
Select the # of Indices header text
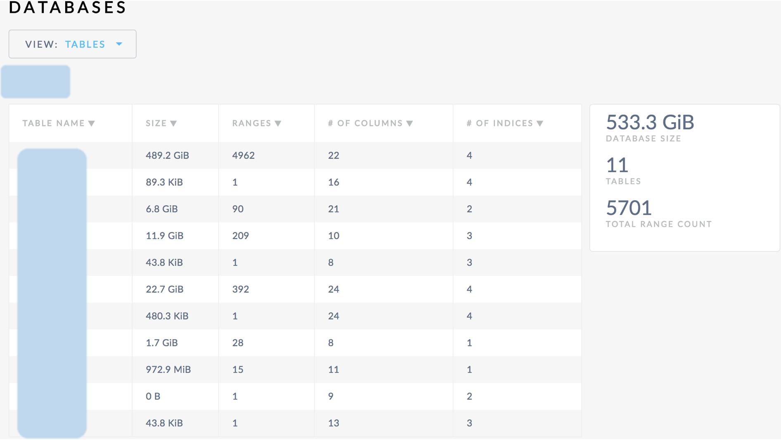[x=499, y=123]
